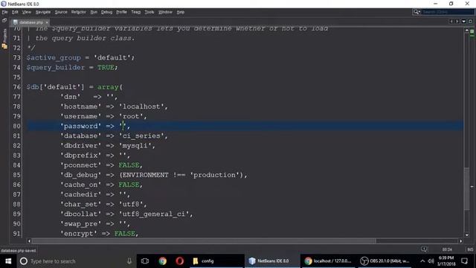Screen dimensions: 476x268
Task: Click vertical scrollbar down arrow
Action: [x=467, y=235]
